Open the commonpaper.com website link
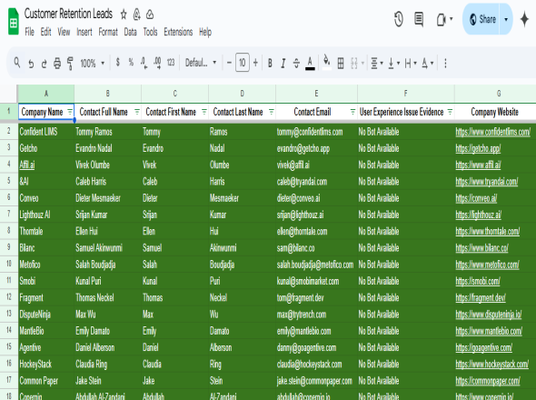This screenshot has height=400, width=536. [488, 381]
